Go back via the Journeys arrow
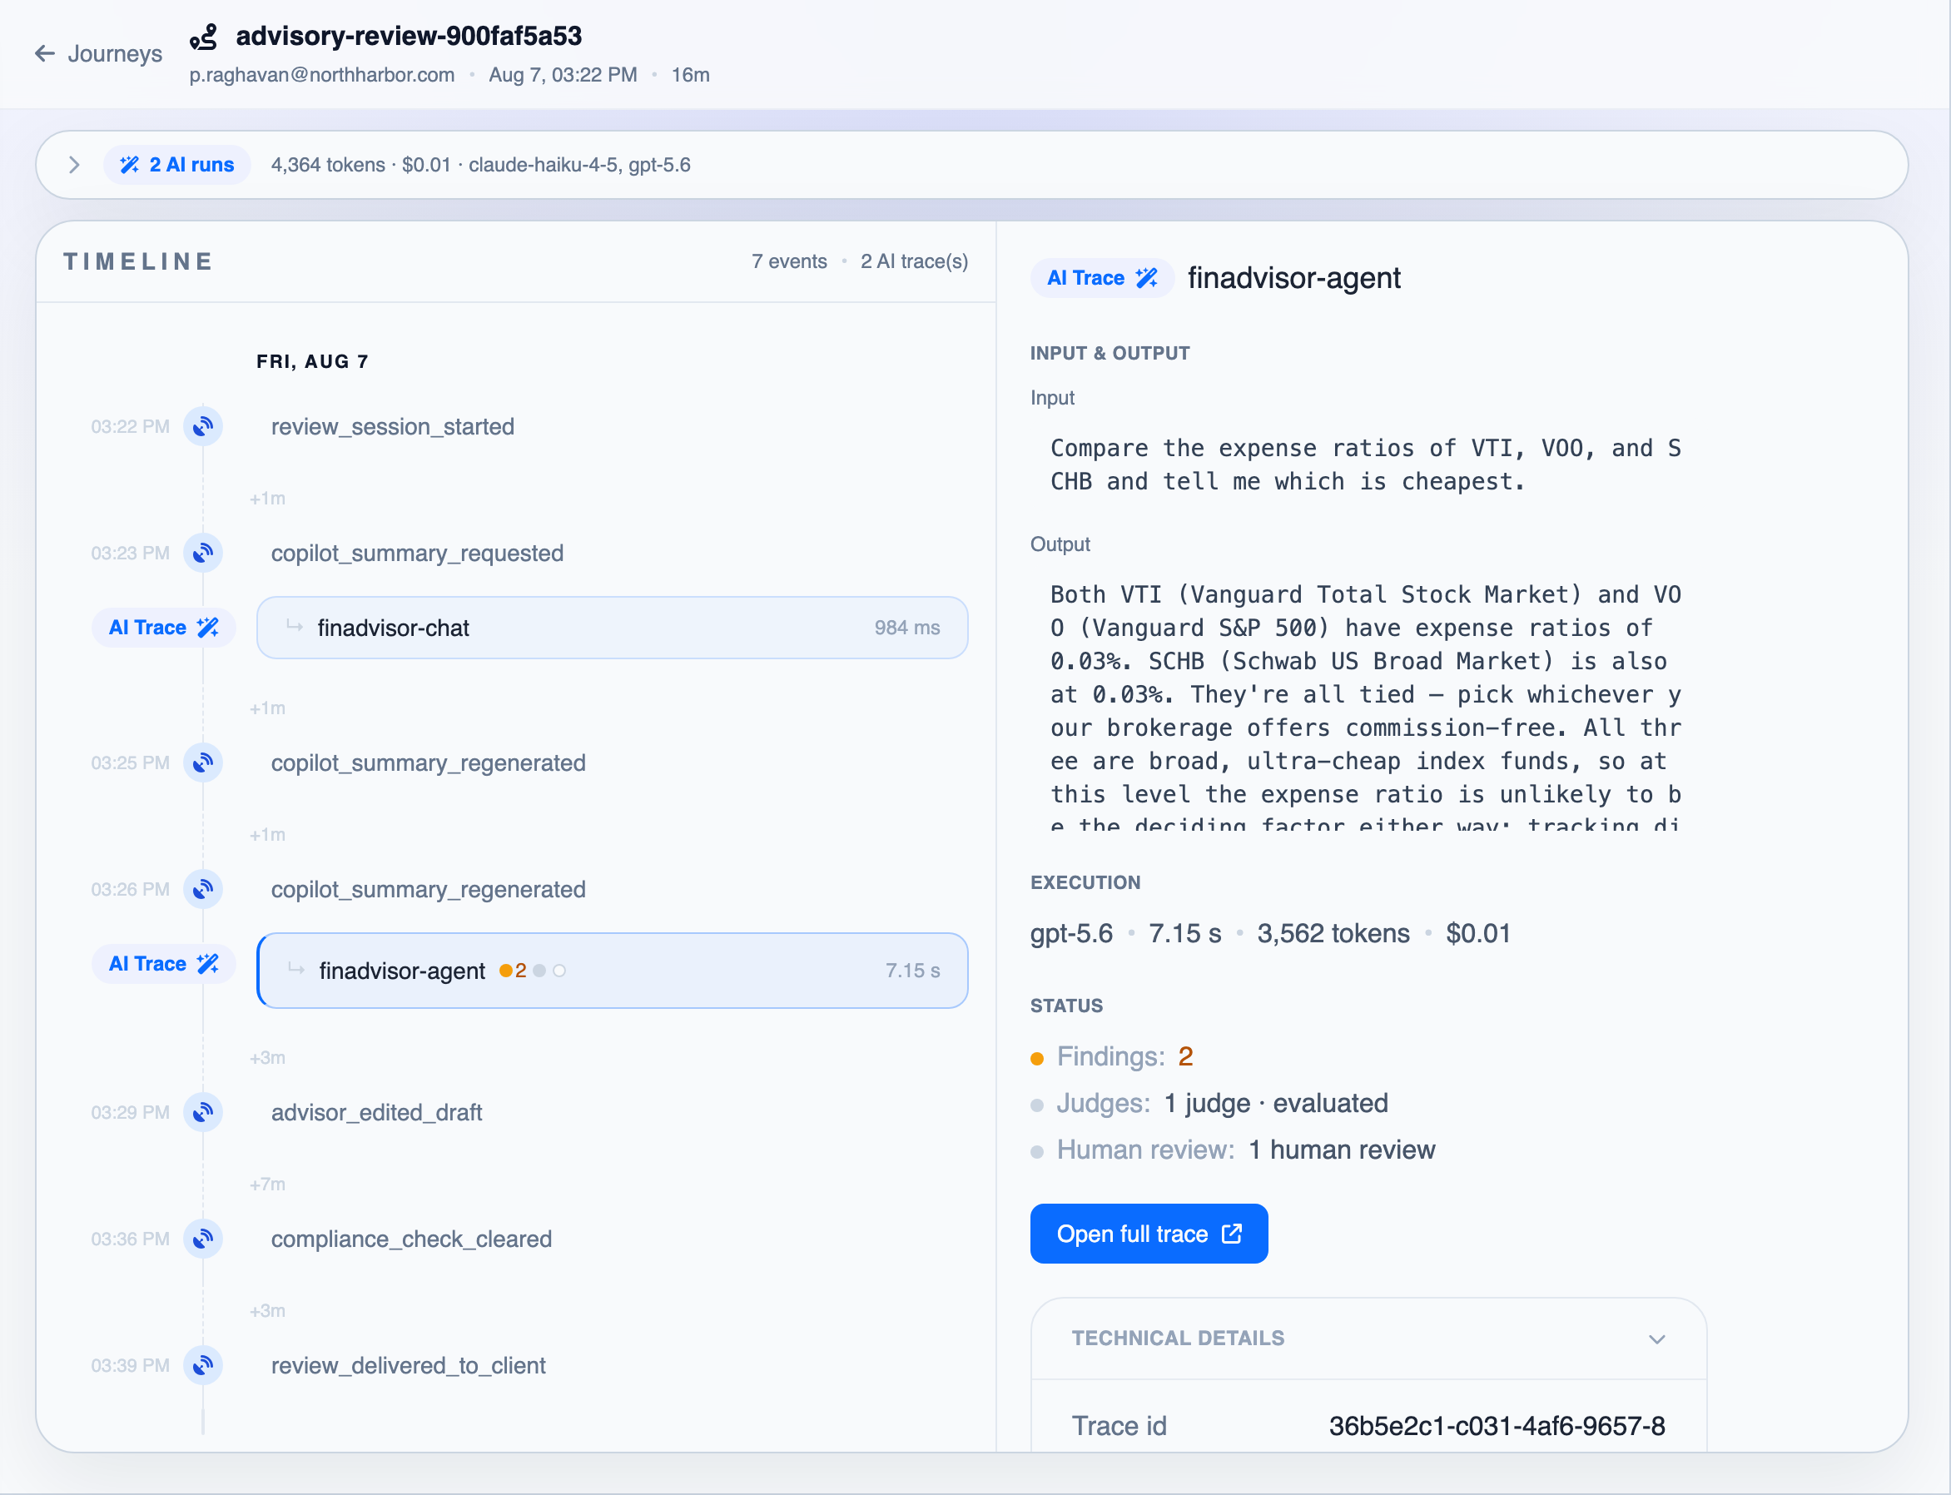 (44, 53)
